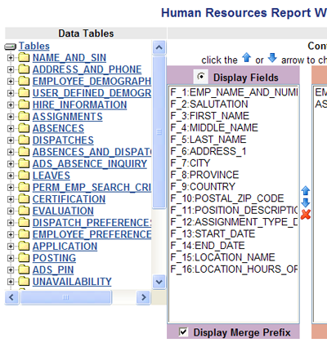Image resolution: width=327 pixels, height=347 pixels.
Task: Expand the ASSIGNMENTS table node
Action: point(11,117)
